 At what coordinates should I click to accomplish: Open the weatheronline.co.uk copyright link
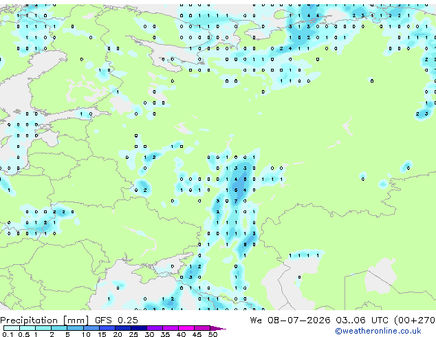[378, 331]
